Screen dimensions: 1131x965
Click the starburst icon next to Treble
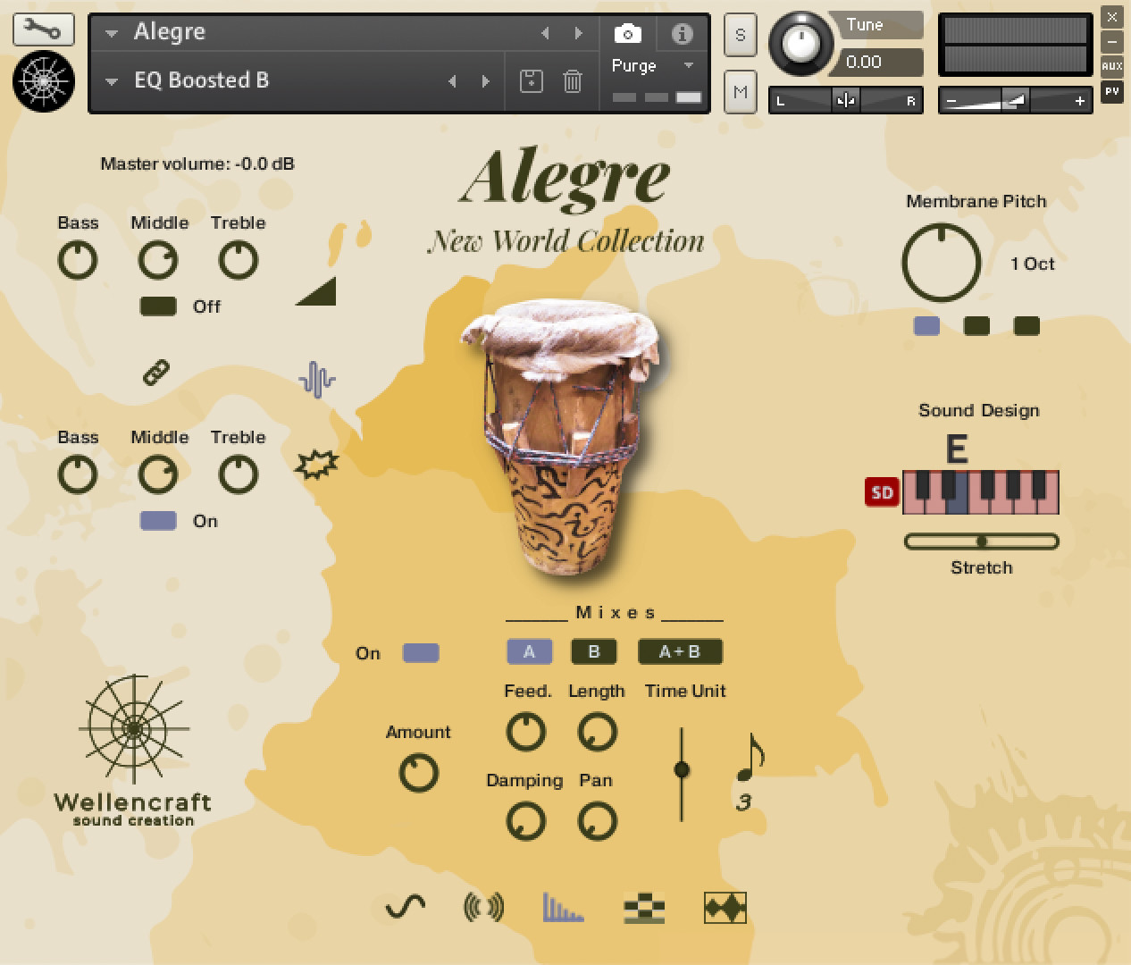pyautogui.click(x=317, y=462)
